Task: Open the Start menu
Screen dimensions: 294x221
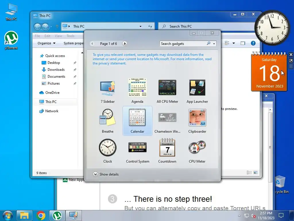Action: coord(7,216)
